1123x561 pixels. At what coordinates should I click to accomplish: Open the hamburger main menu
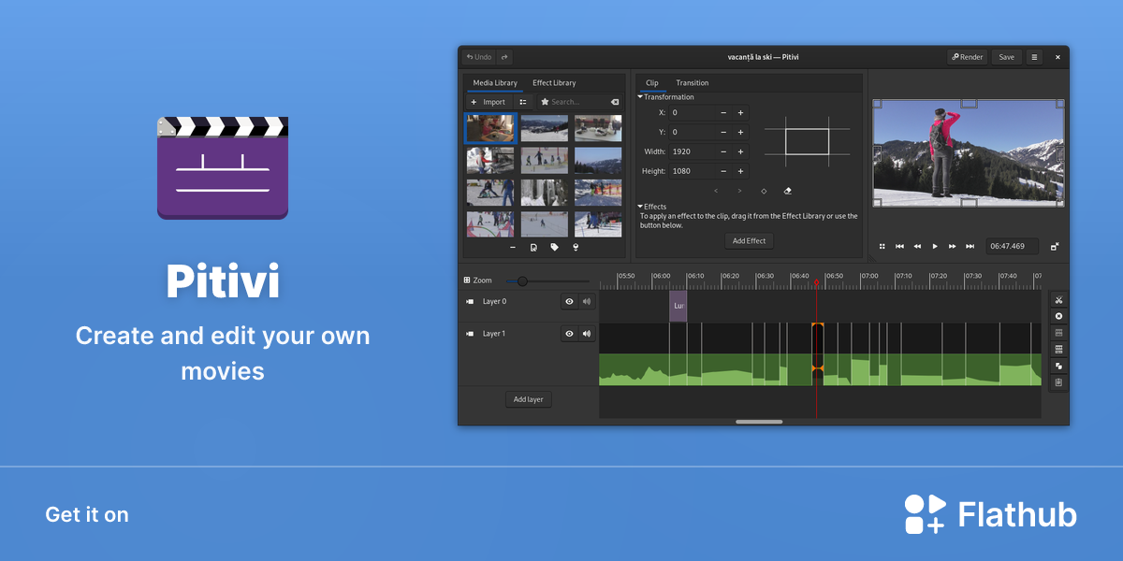(x=1034, y=57)
